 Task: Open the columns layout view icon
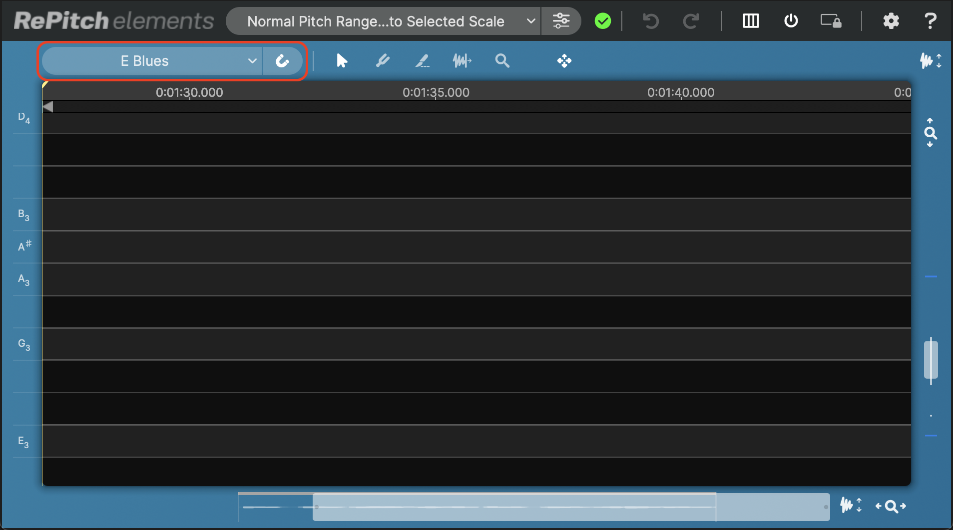point(751,21)
